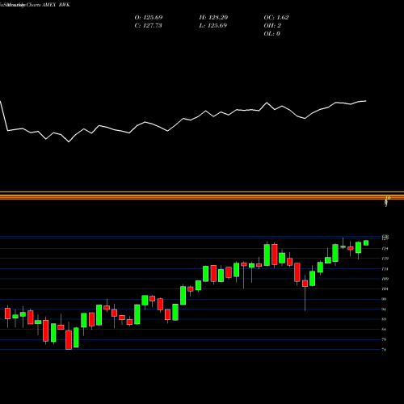Screen dimensions: 404x404
Task: Click the 119 price axis label
Action: (385, 259)
